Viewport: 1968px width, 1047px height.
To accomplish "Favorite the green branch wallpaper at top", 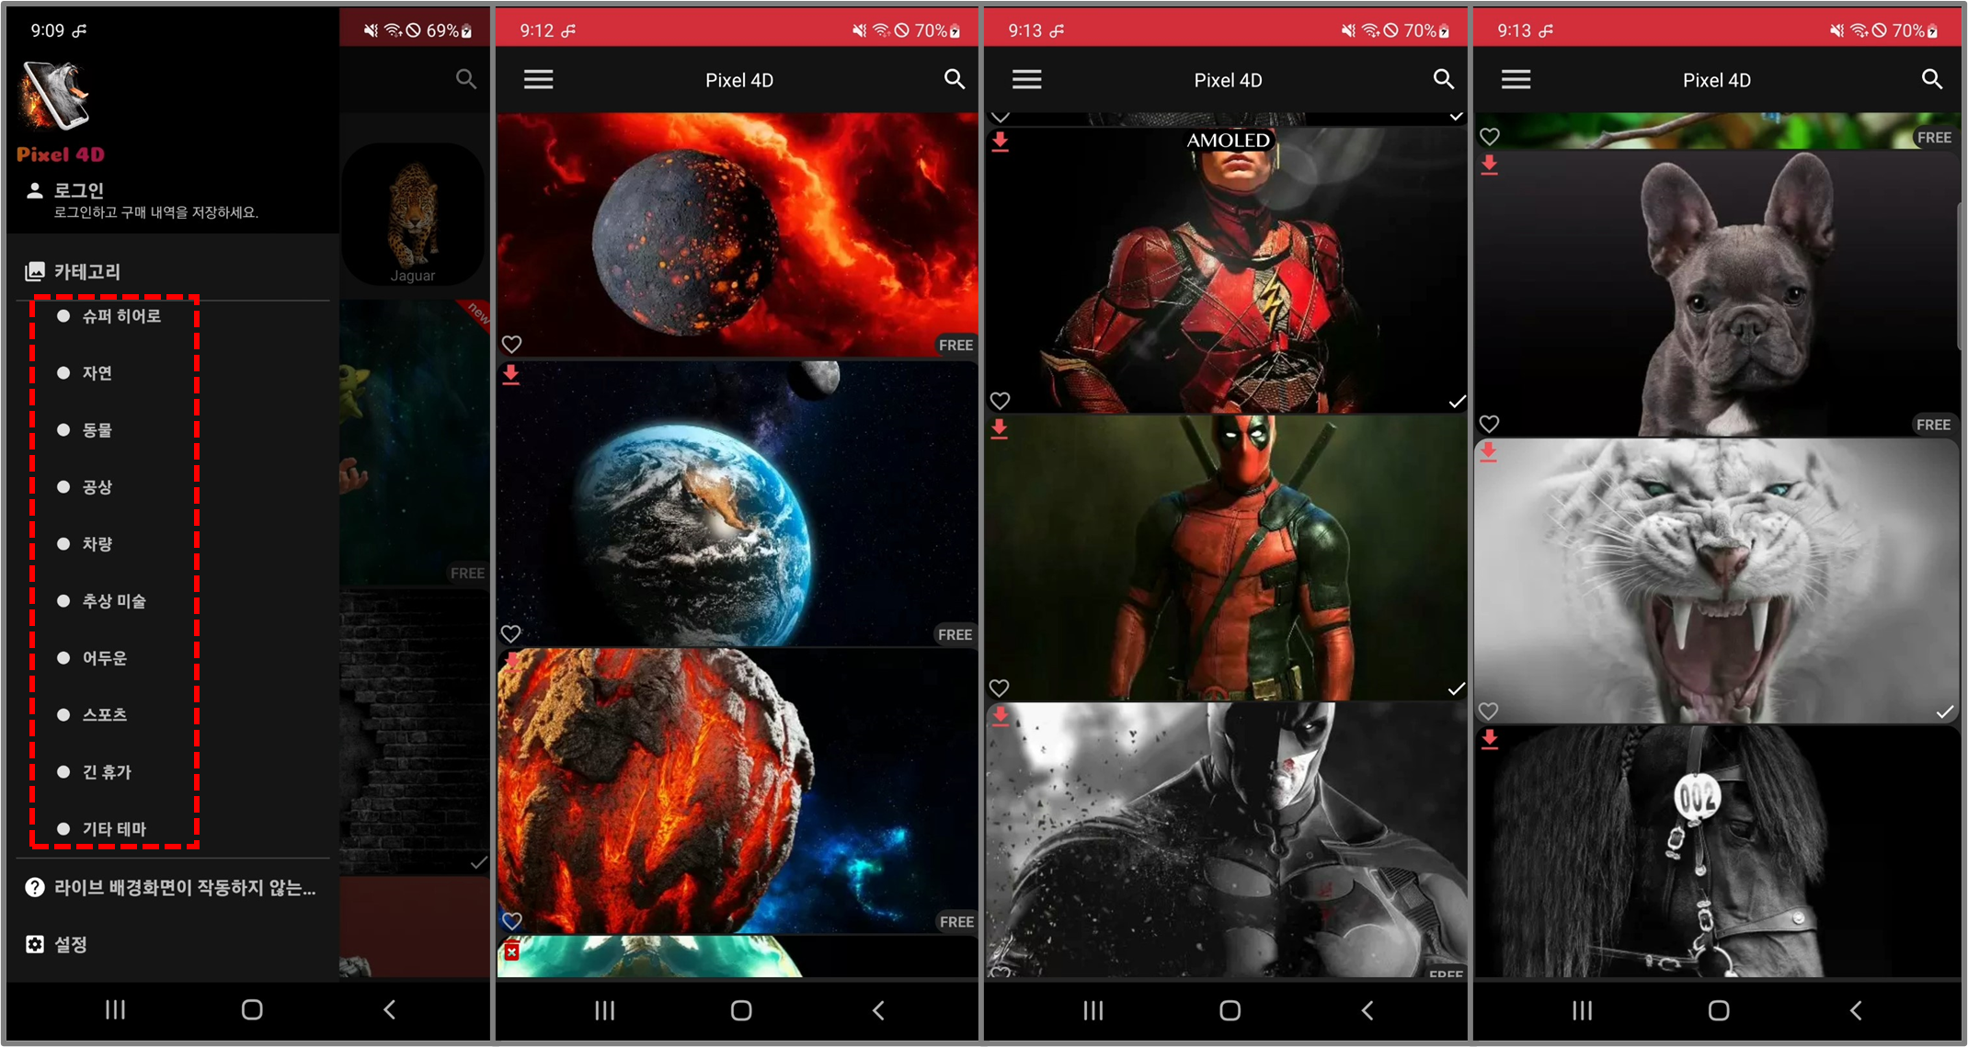I will pos(1489,137).
